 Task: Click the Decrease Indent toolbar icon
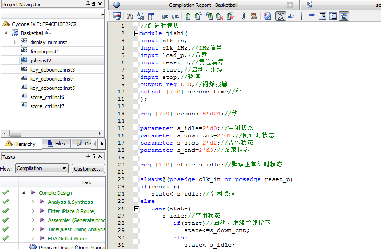tap(175, 16)
